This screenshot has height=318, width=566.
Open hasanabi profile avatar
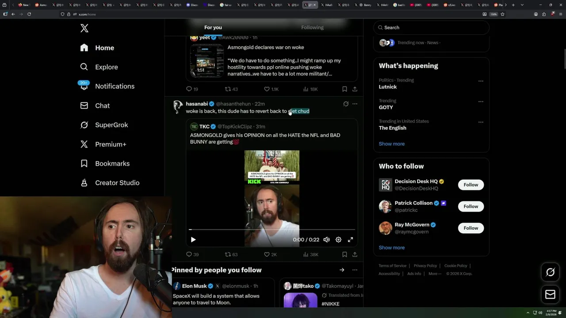tap(178, 107)
